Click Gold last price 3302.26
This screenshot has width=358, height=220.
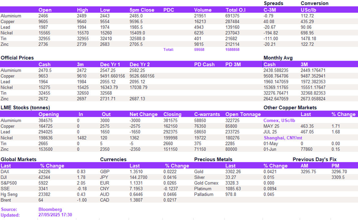tap(233, 172)
